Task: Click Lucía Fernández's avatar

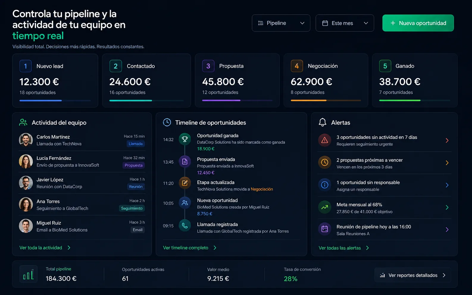Action: click(x=26, y=161)
